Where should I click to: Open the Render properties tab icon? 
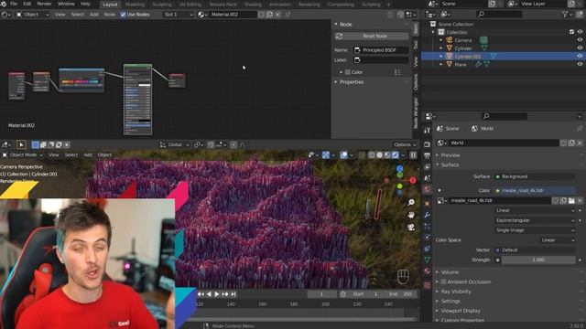tap(428, 144)
